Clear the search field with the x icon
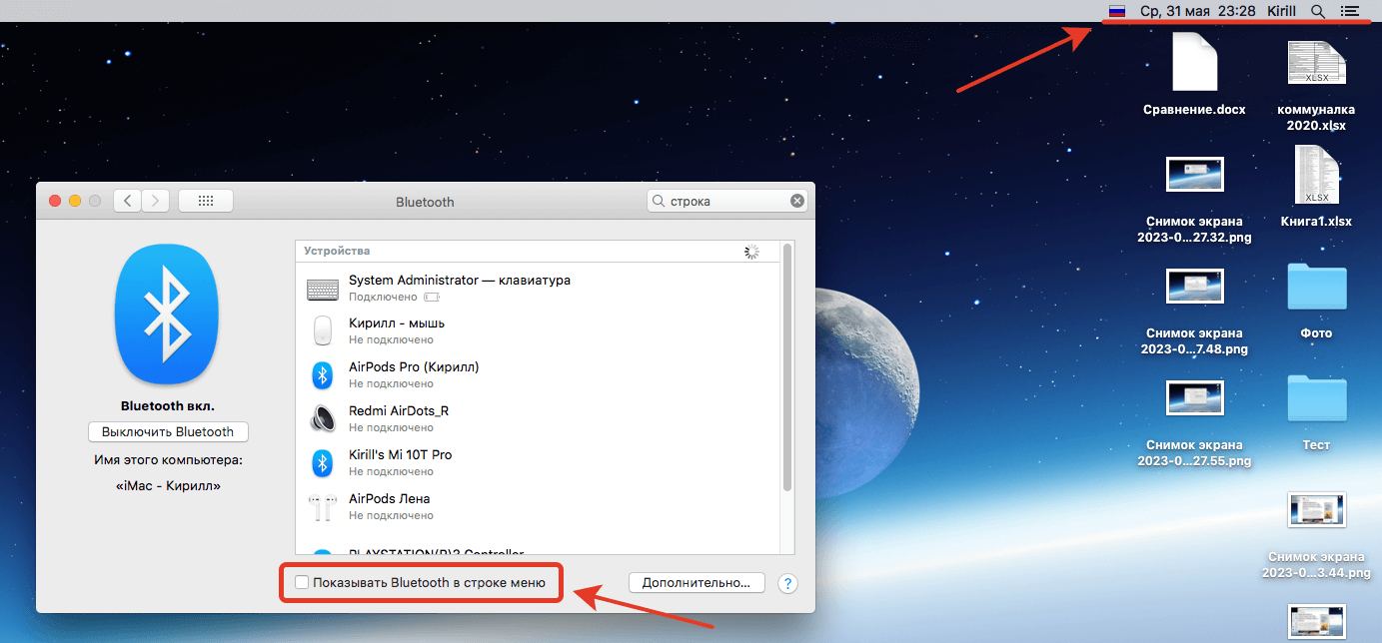Viewport: 1382px width, 643px height. pyautogui.click(x=796, y=201)
